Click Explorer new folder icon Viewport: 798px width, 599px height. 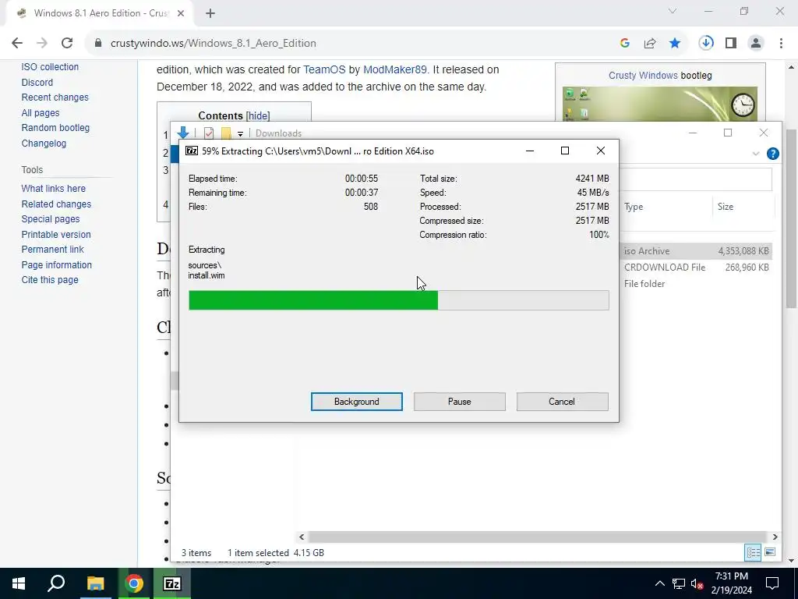coord(226,133)
